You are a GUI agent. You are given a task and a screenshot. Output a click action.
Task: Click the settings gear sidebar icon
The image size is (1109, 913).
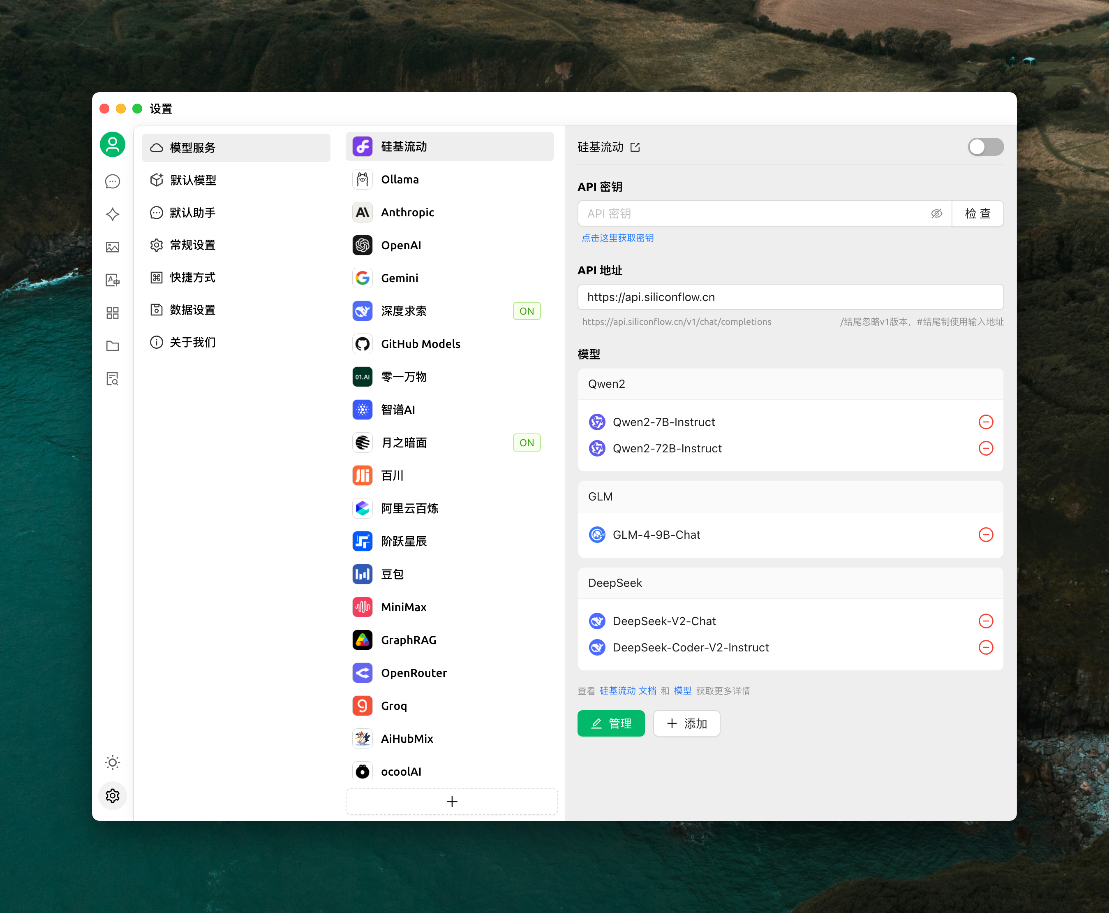click(113, 796)
